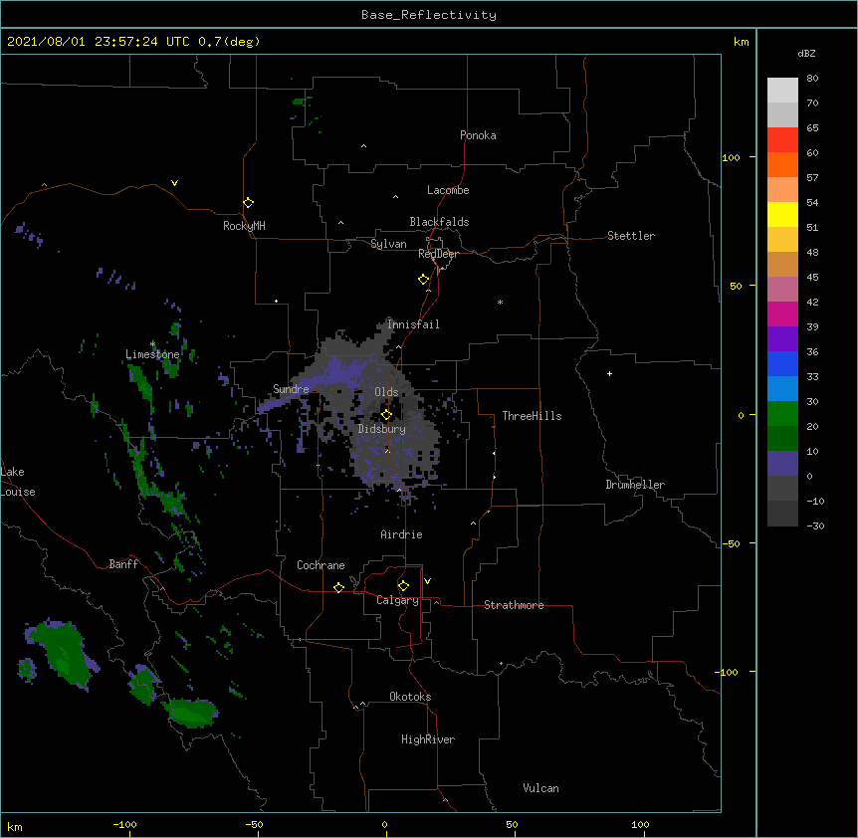This screenshot has height=838, width=858.
Task: Click the Blackfalds label
Action: (x=439, y=222)
